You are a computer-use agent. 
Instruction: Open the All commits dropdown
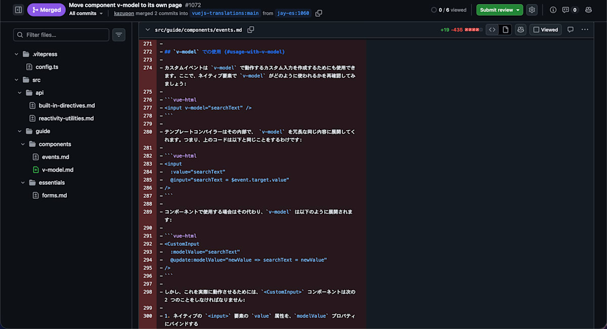point(86,14)
